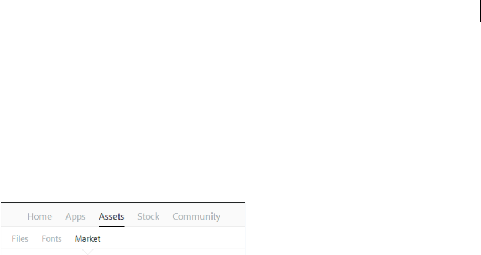Image resolution: width=481 pixels, height=255 pixels.
Task: Browse synced Files in the Assets section
Action: click(x=20, y=239)
